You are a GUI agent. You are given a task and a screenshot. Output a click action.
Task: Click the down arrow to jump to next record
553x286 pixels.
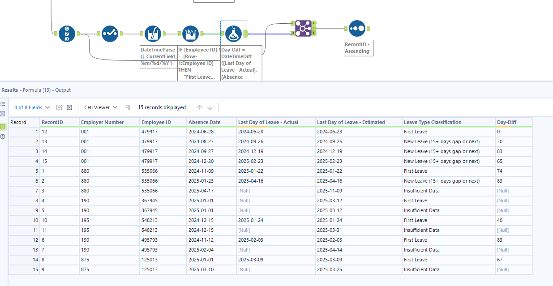point(209,107)
